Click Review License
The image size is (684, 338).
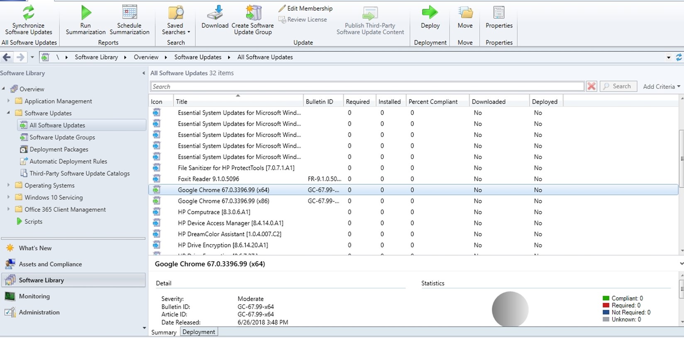(303, 20)
